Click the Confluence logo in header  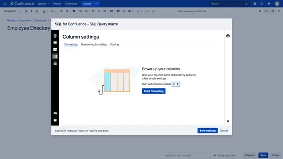(22, 4)
